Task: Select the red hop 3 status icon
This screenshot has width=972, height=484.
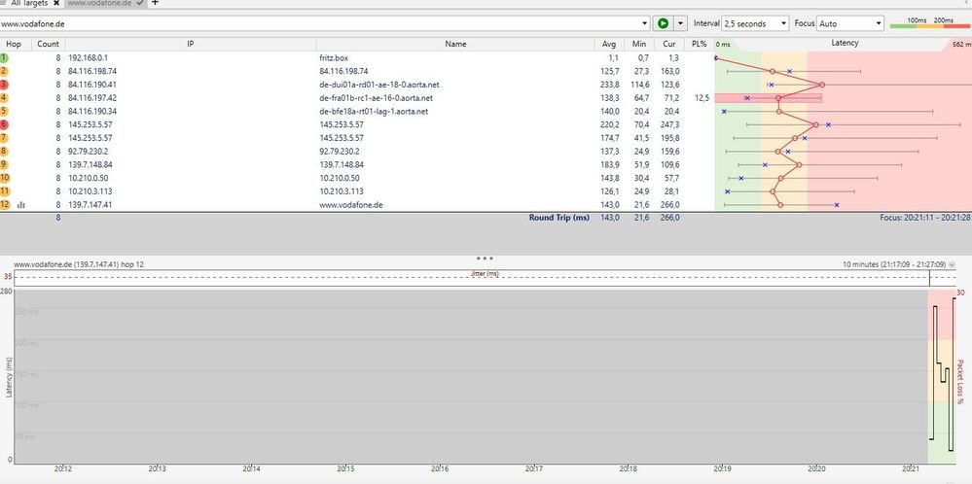Action: pos(4,85)
